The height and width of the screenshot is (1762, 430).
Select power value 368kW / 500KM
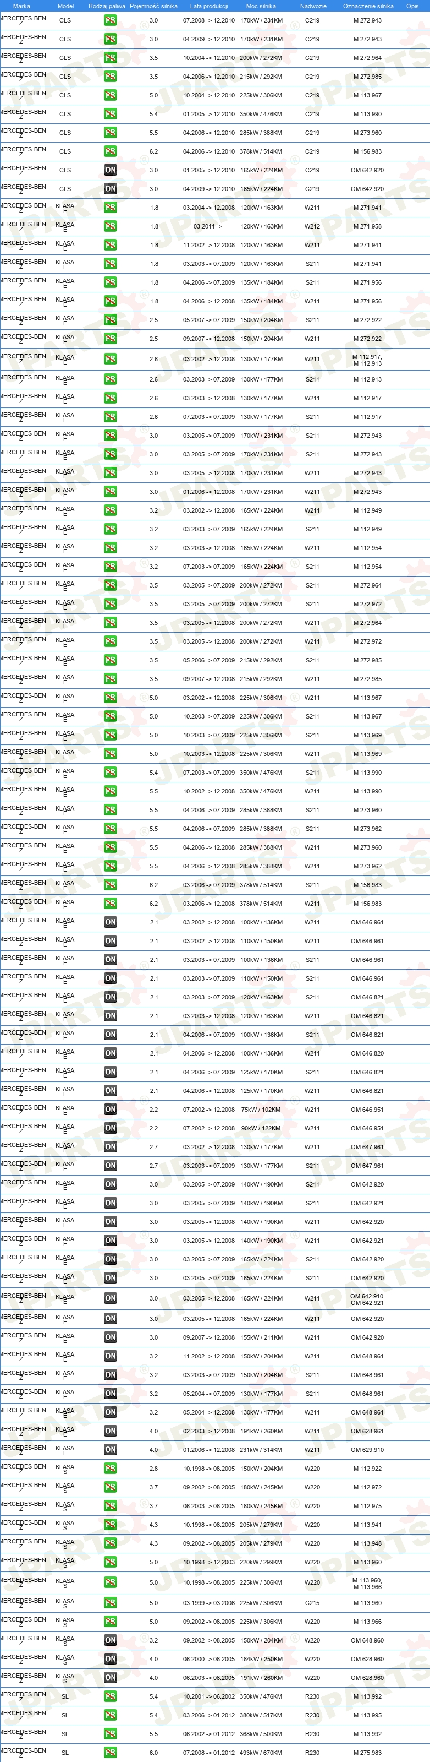coord(261,1734)
